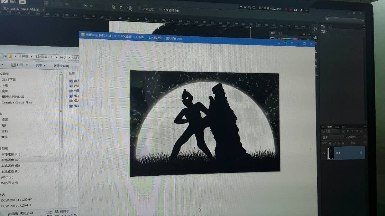Close the 黑人.psd document tab
Image resolution: width=385 pixels, height=216 pixels.
[x=43, y=10]
